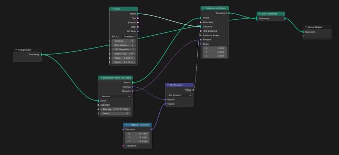Click the Cone Fill Segments field
The width and height of the screenshot is (339, 155).
click(x=124, y=50)
